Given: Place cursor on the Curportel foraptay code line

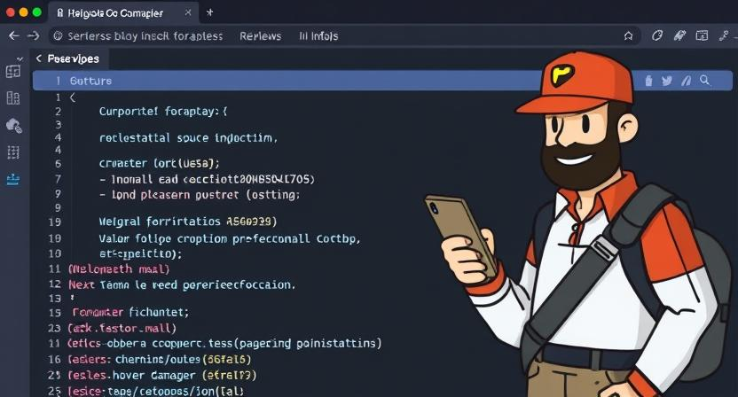Looking at the screenshot, I should (163, 112).
